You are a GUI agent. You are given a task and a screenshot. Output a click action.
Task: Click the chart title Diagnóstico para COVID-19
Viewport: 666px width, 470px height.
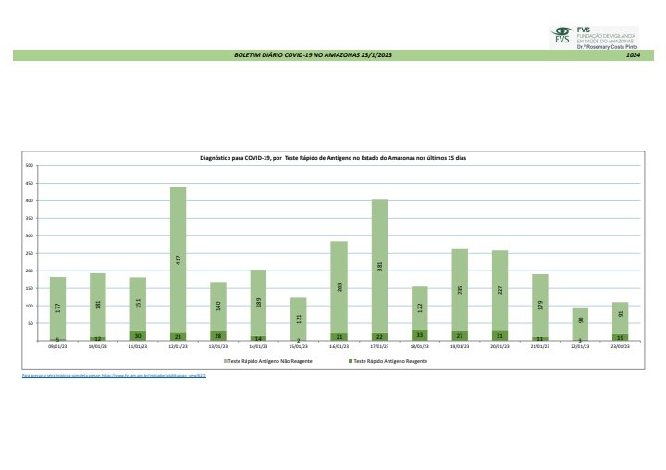(333, 159)
